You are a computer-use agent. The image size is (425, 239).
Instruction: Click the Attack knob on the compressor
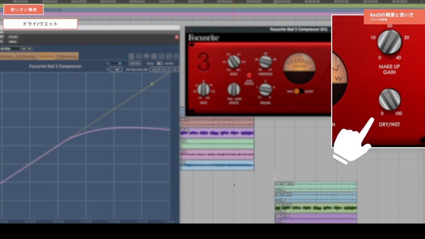pyautogui.click(x=234, y=90)
